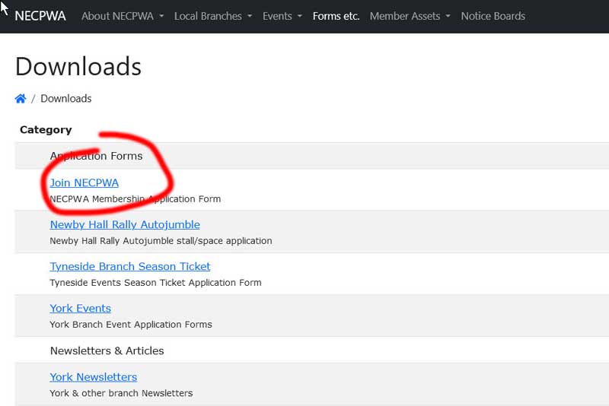Open the Notice Boards menu item

[493, 16]
